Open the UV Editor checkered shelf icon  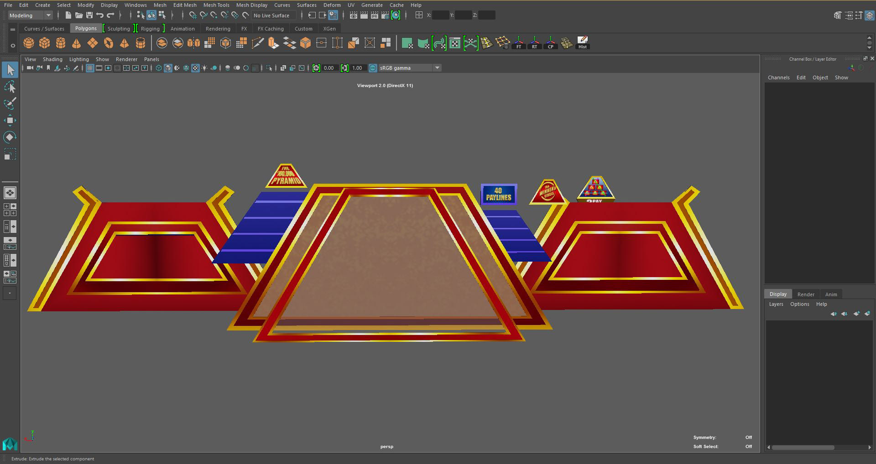click(x=455, y=43)
